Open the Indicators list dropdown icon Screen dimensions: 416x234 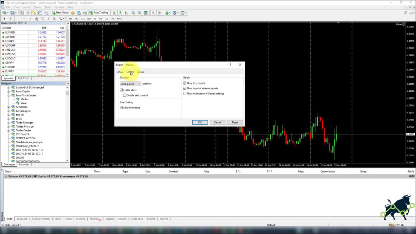click(x=167, y=13)
